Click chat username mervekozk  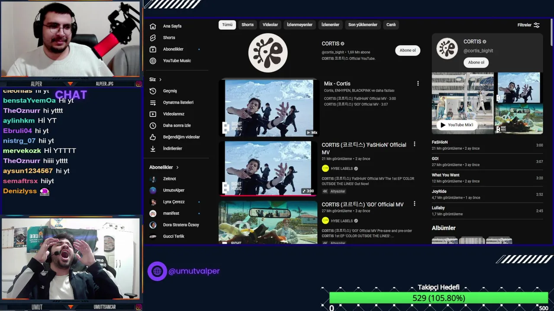[22, 151]
